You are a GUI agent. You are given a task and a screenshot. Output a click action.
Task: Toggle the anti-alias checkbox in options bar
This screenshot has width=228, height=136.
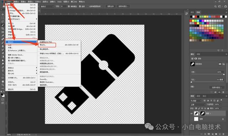pyautogui.click(x=69, y=6)
